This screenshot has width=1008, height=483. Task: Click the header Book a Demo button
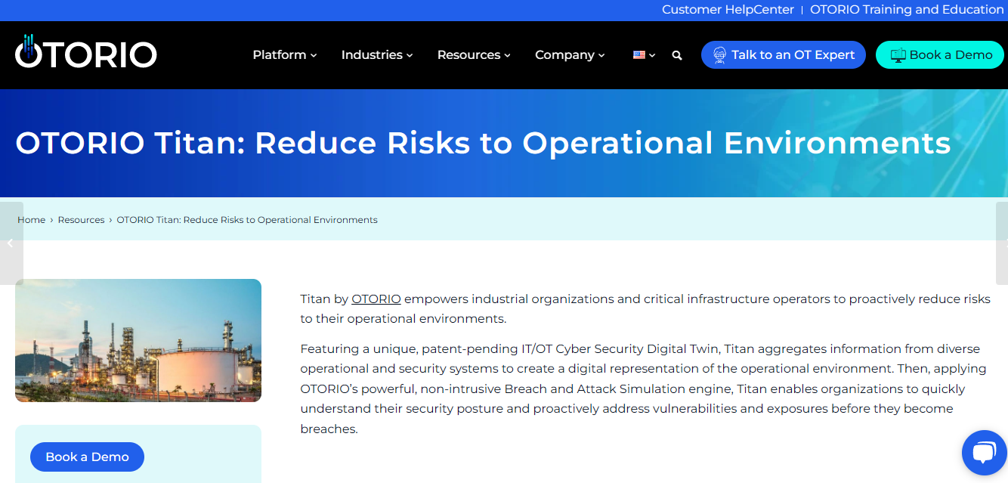[x=940, y=55]
